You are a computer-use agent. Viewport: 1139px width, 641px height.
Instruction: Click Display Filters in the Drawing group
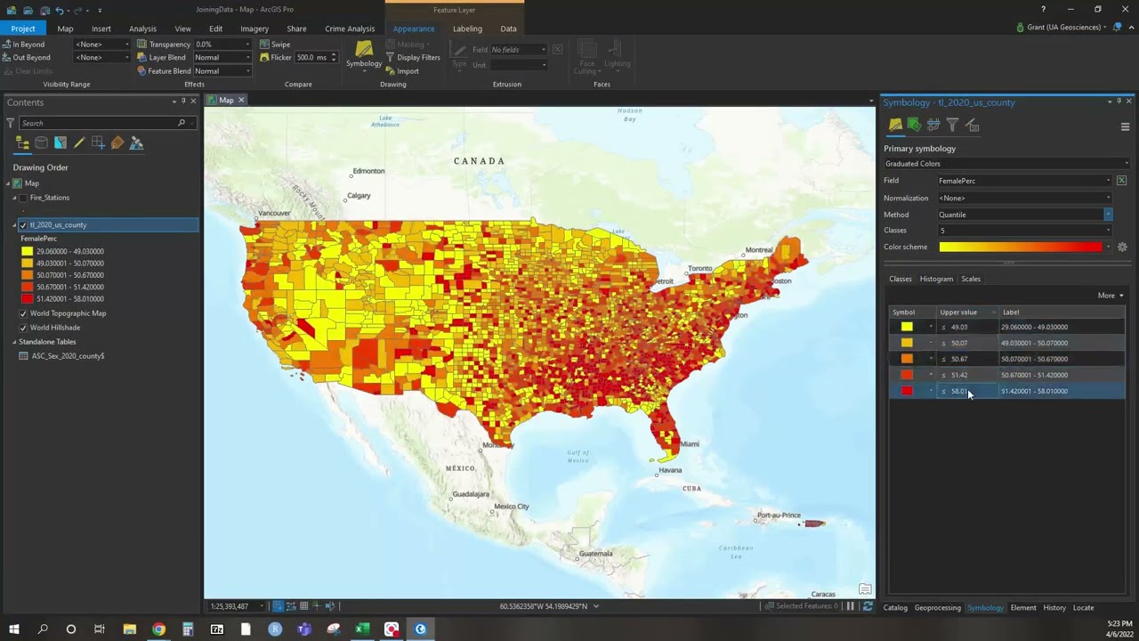(x=412, y=57)
